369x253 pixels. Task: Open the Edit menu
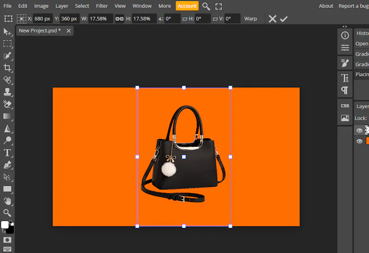point(23,6)
